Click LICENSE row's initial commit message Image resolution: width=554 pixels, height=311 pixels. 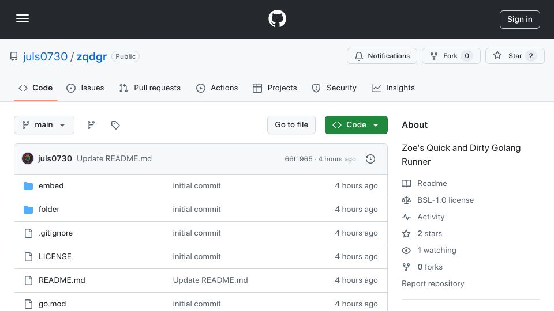tap(197, 257)
